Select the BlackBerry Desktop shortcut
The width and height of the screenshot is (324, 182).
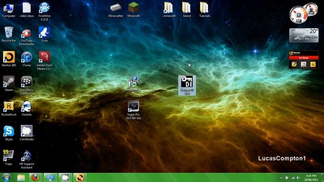[27, 85]
